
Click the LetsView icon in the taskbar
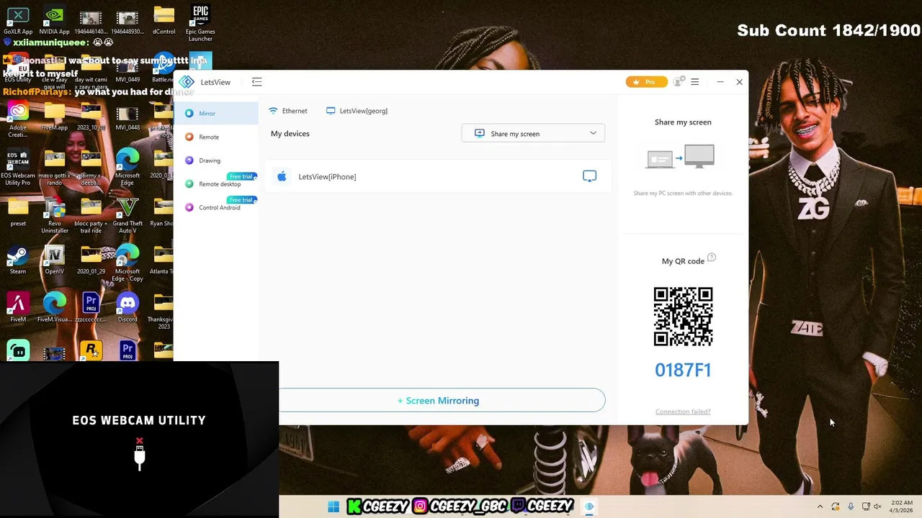[589, 506]
